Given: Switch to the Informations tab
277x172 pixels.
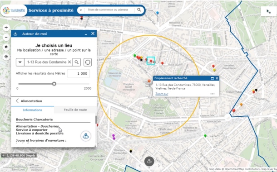Looking at the screenshot, I should pyautogui.click(x=33, y=110).
